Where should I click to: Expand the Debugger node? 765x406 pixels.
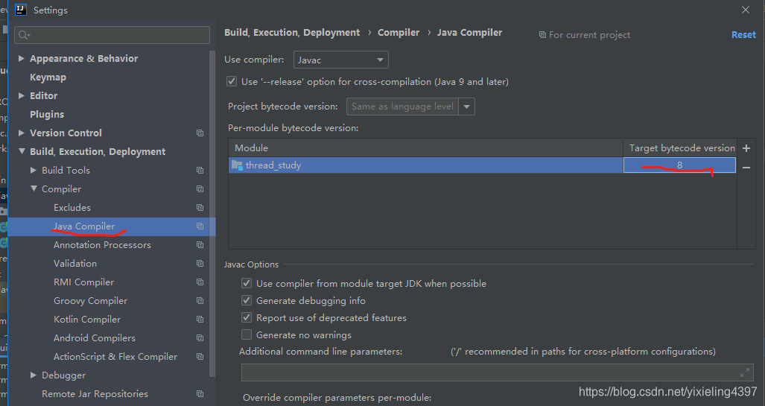click(x=34, y=375)
